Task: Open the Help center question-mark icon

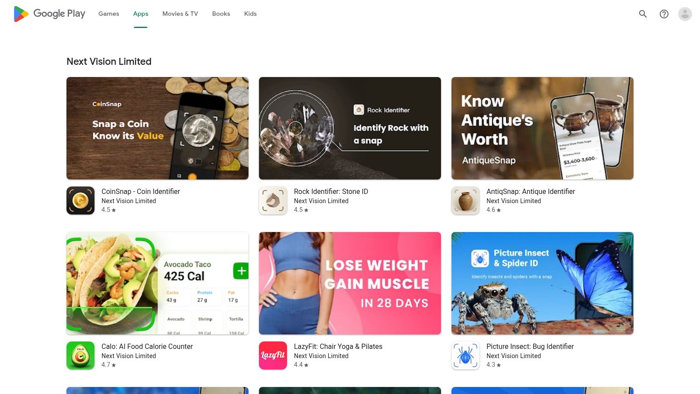Action: tap(664, 14)
